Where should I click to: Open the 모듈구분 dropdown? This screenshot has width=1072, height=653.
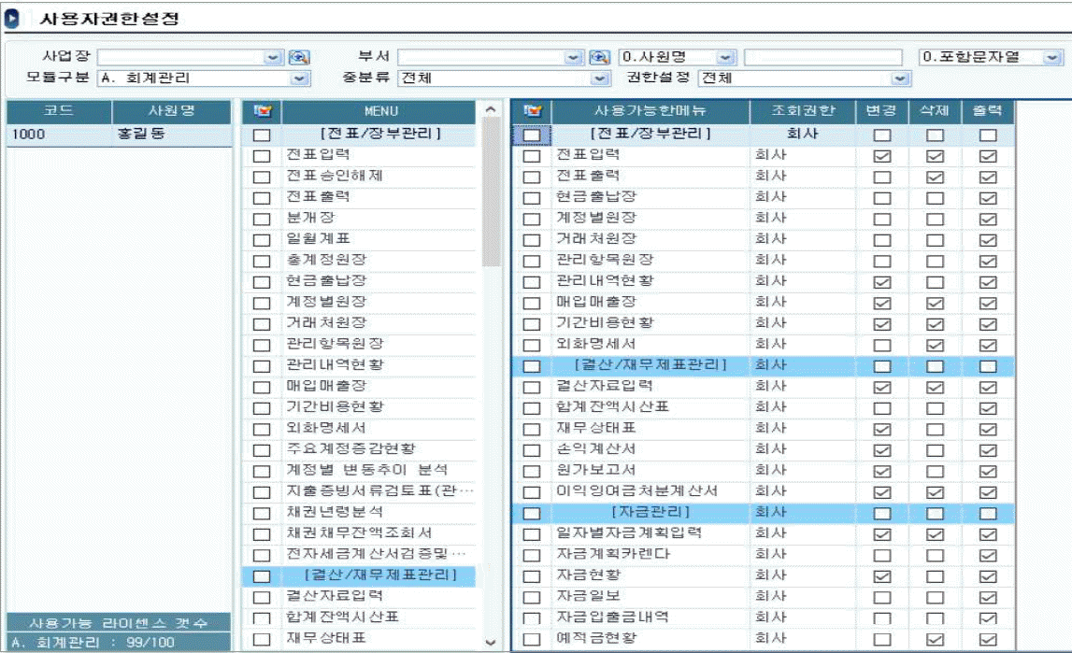300,79
